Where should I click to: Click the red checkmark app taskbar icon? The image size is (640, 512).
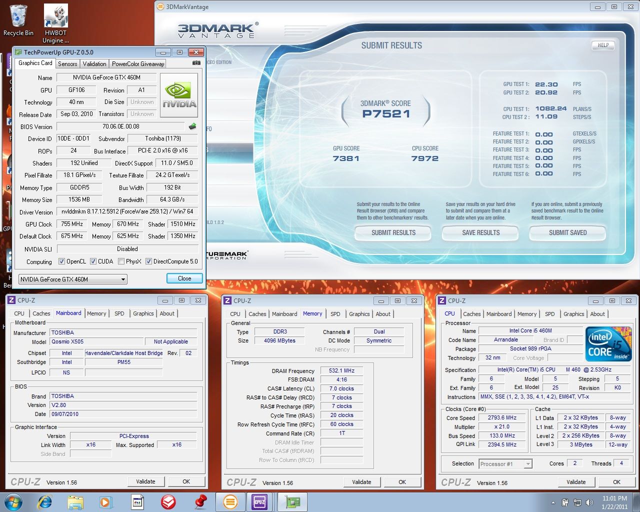point(168,502)
